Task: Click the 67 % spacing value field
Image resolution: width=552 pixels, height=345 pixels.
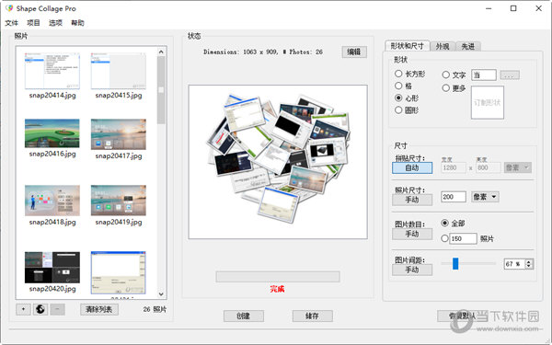Action: click(514, 264)
